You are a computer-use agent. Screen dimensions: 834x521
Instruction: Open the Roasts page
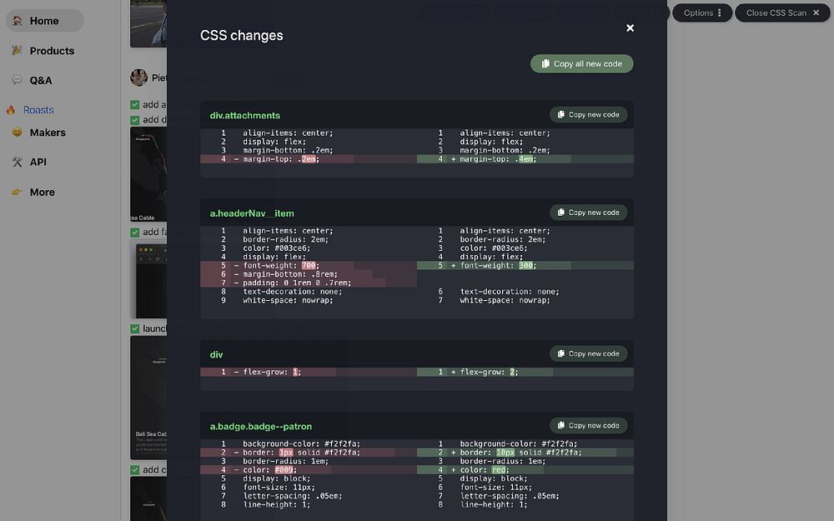pyautogui.click(x=38, y=110)
